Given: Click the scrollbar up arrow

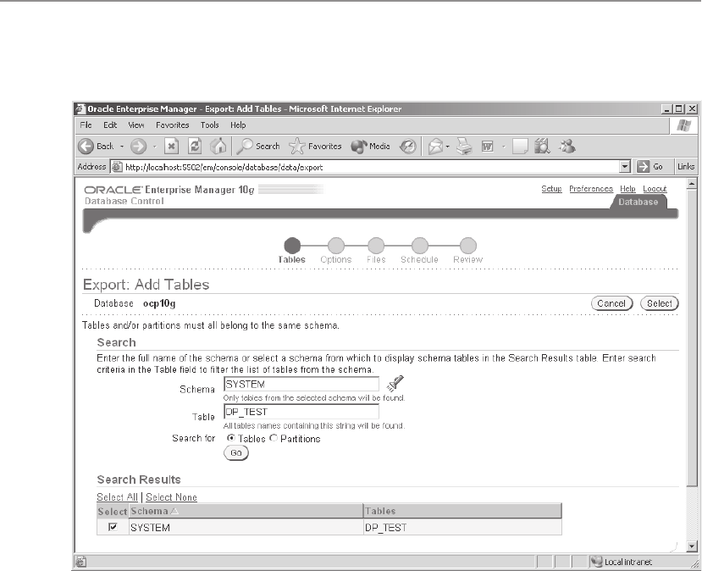Looking at the screenshot, I should coord(692,183).
